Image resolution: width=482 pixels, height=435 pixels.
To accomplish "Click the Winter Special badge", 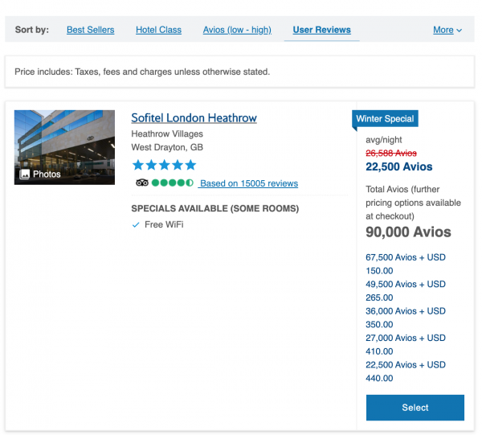I will pos(385,119).
